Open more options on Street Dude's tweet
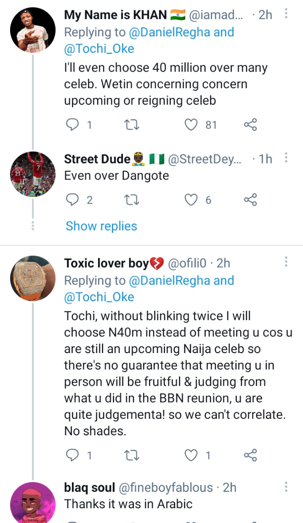 286,159
